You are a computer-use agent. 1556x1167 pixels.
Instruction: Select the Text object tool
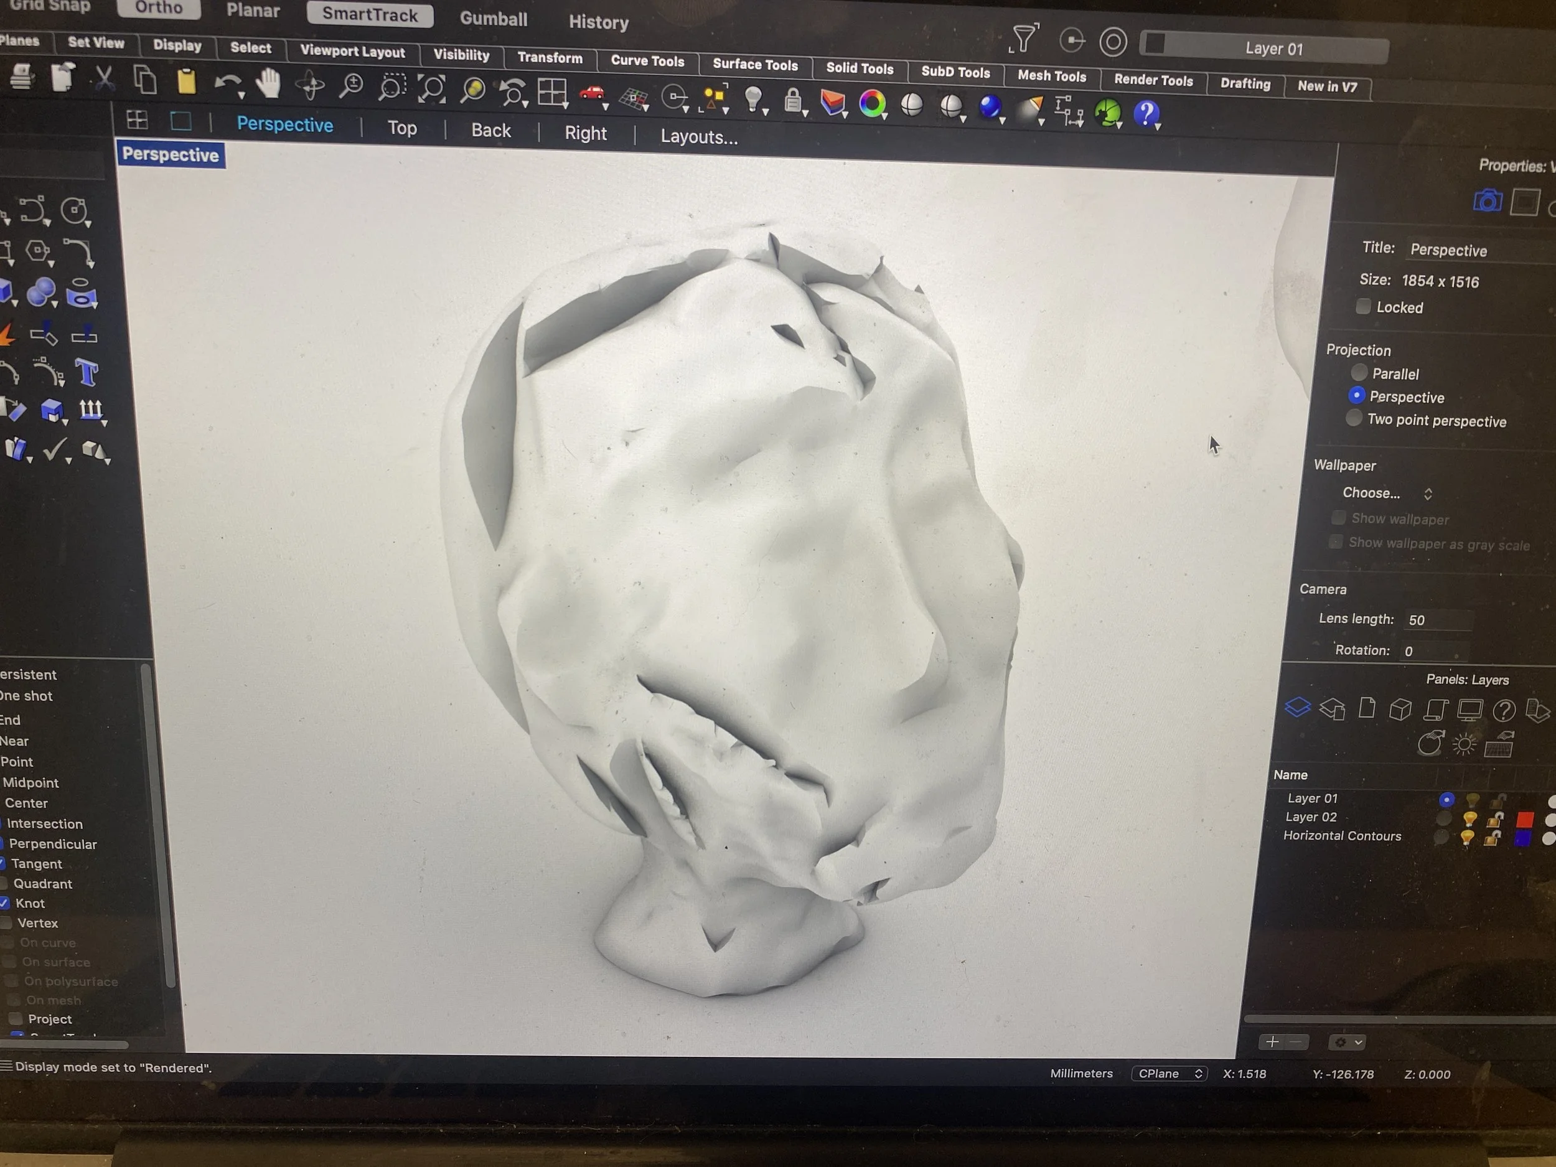[87, 372]
